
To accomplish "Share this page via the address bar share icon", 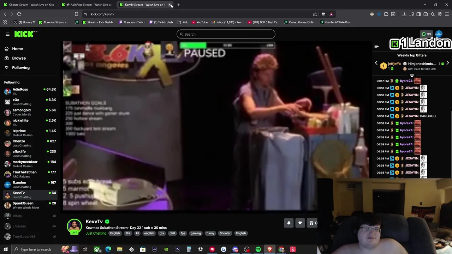I will [315, 14].
